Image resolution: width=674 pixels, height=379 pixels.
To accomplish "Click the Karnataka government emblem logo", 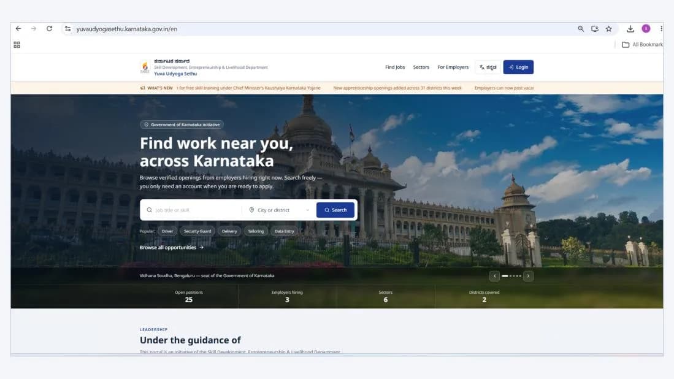I will [145, 67].
